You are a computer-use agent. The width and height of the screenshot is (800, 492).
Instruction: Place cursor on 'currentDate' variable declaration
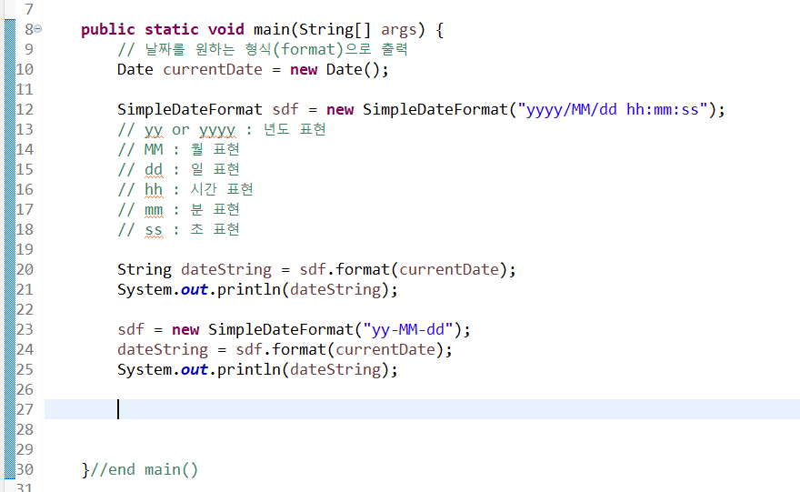[x=212, y=69]
